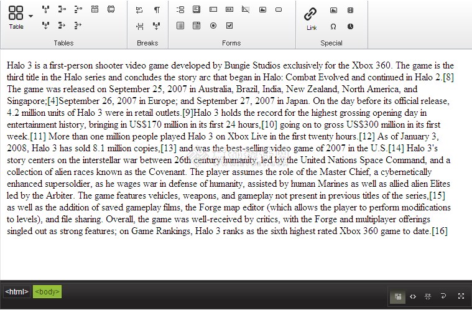
Task: Insert a hidden field icon
Action: (x=246, y=9)
